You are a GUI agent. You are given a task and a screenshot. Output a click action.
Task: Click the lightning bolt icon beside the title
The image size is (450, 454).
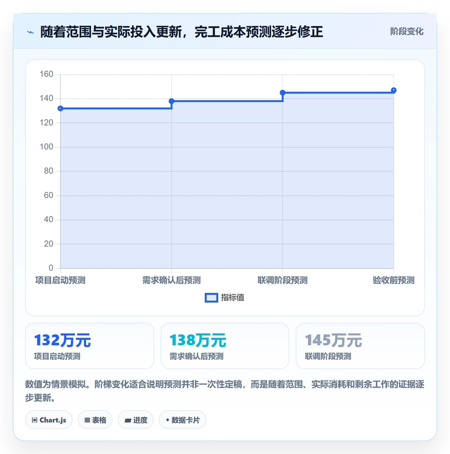coord(31,32)
